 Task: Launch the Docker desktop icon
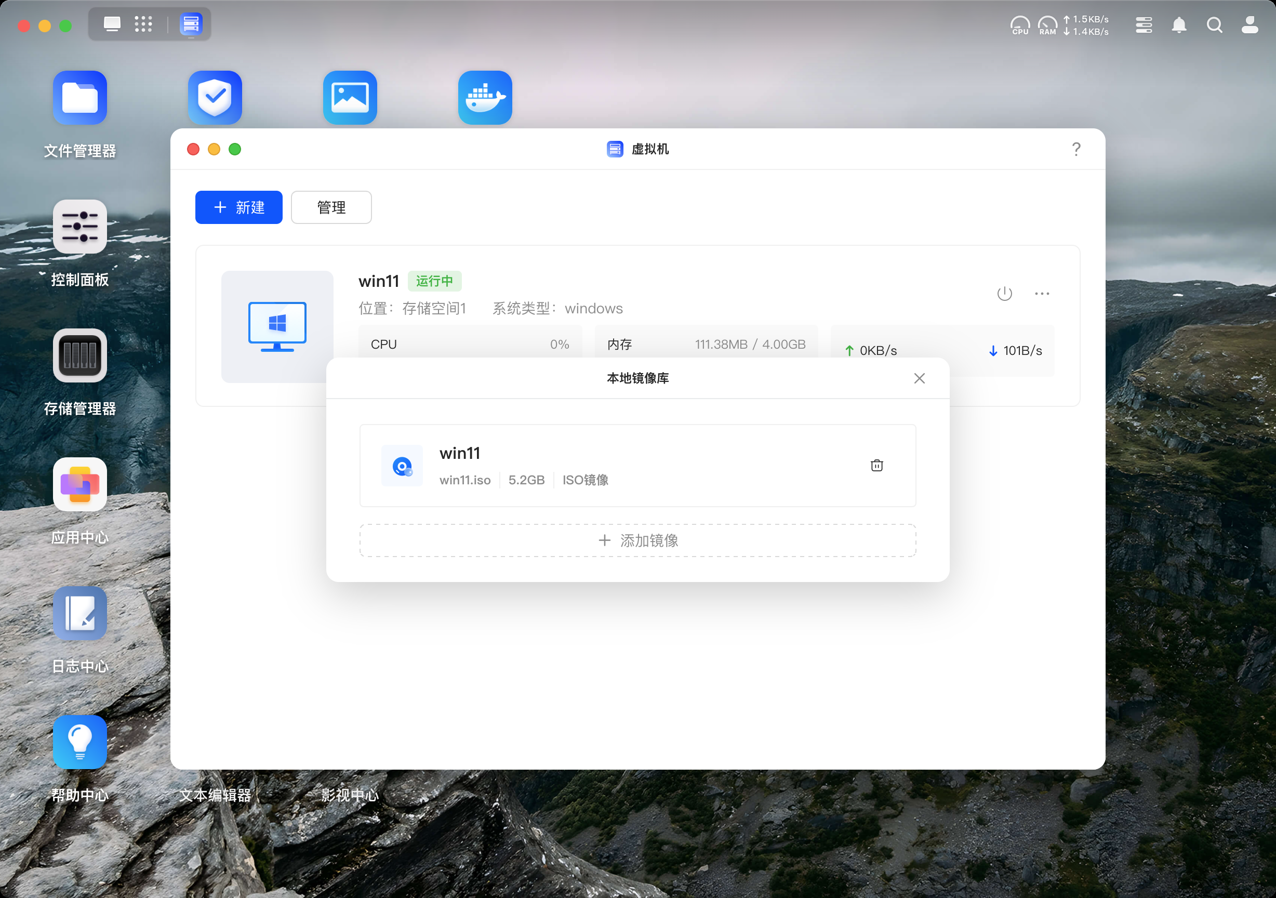coord(485,98)
